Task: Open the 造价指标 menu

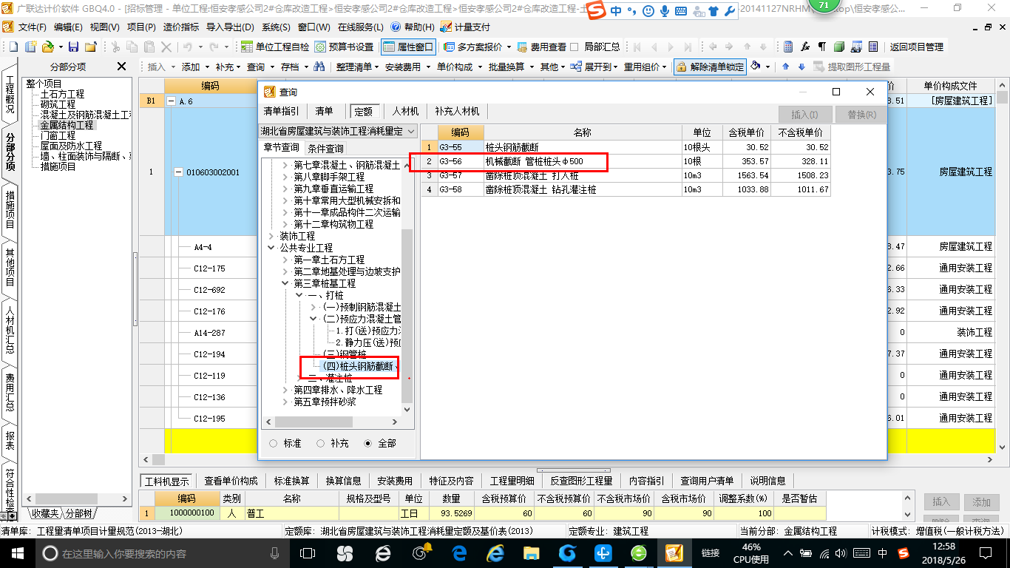Action: [181, 27]
